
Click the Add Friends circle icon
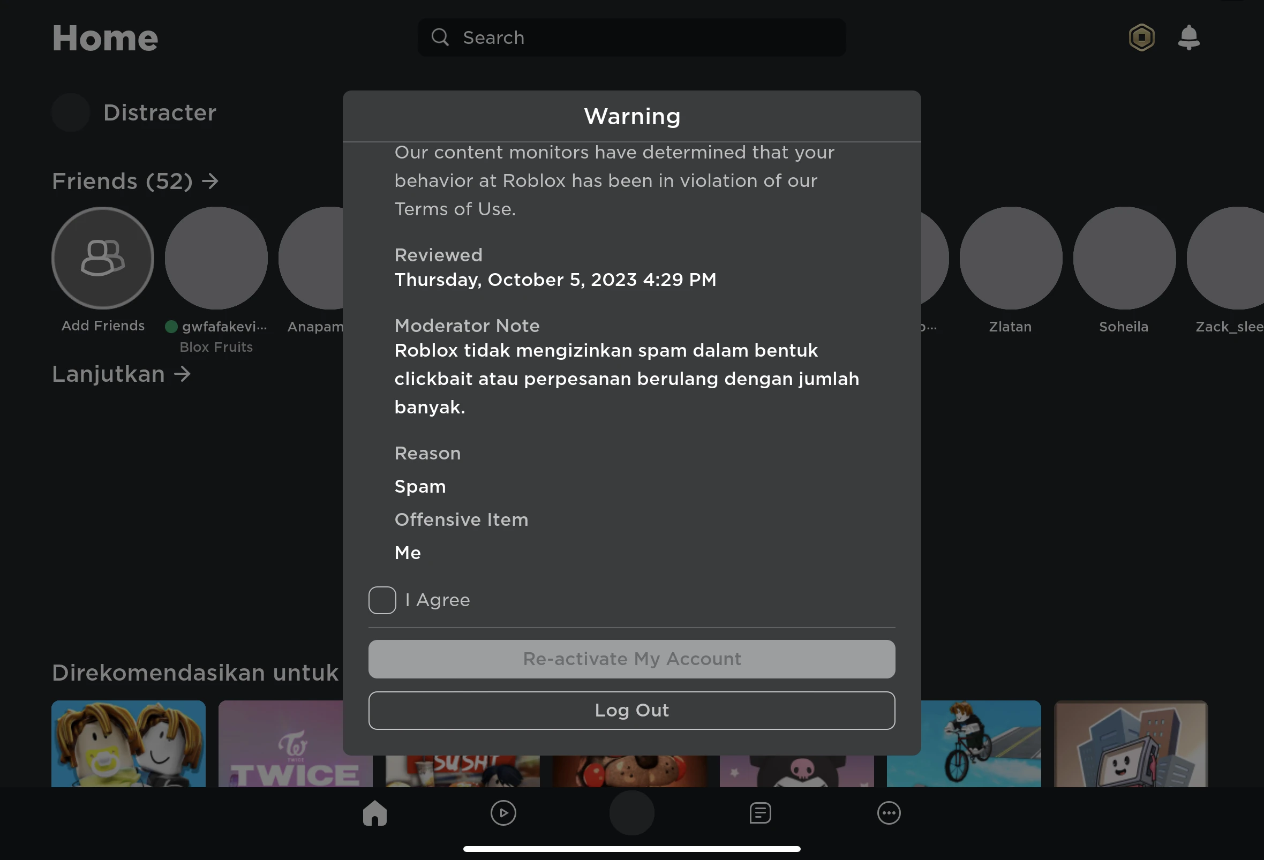103,258
